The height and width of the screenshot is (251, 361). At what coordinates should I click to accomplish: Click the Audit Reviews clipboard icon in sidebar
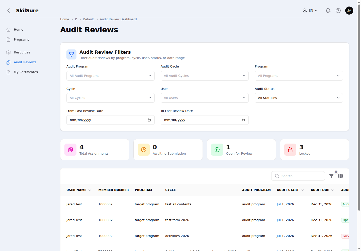pos(9,62)
